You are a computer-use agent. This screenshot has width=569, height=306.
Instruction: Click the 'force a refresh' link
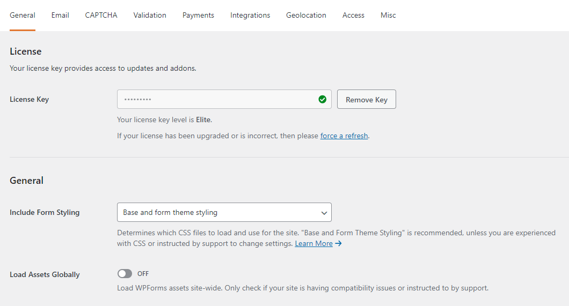(x=344, y=136)
